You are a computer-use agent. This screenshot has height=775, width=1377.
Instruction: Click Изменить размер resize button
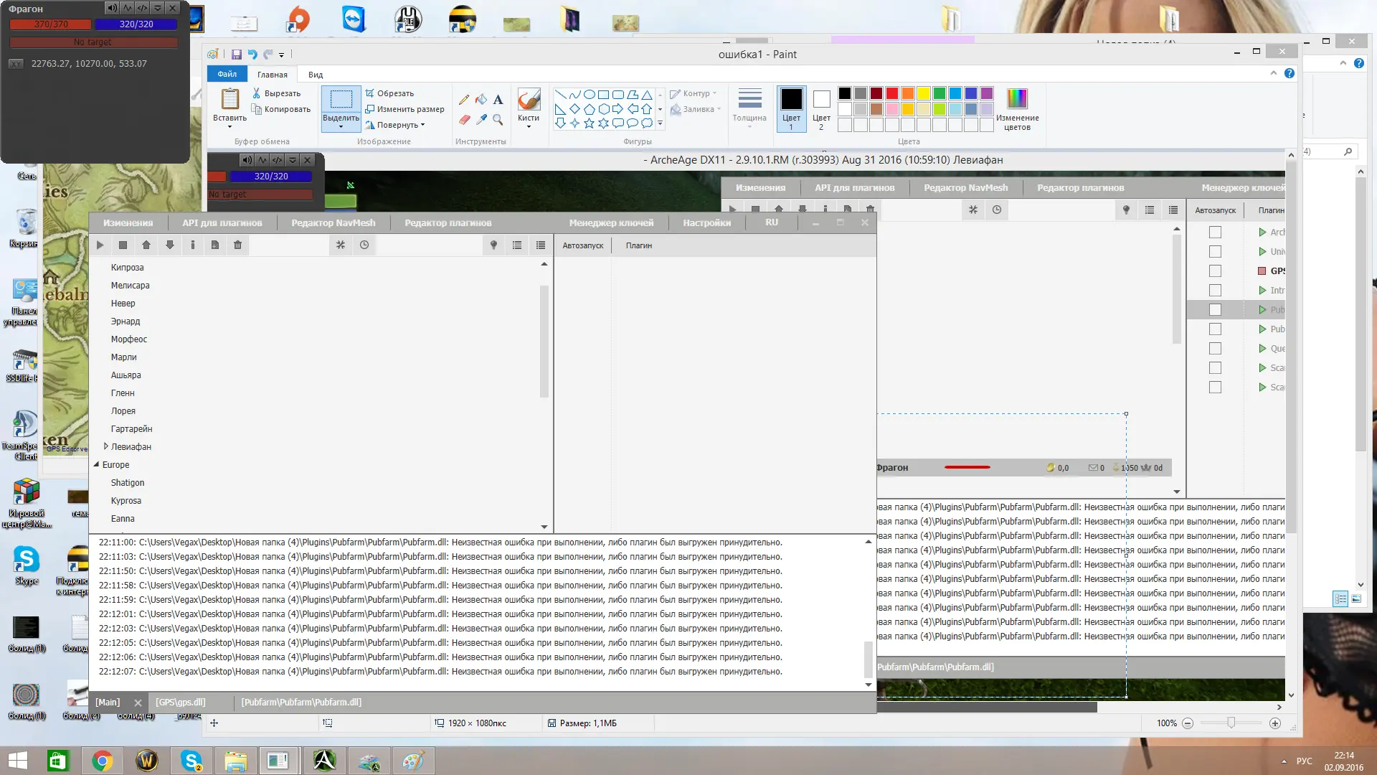pos(404,109)
